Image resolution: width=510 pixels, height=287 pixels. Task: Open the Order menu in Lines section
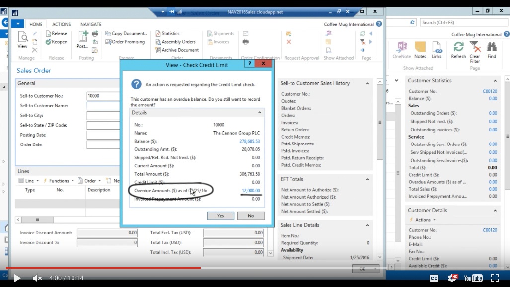pos(90,181)
